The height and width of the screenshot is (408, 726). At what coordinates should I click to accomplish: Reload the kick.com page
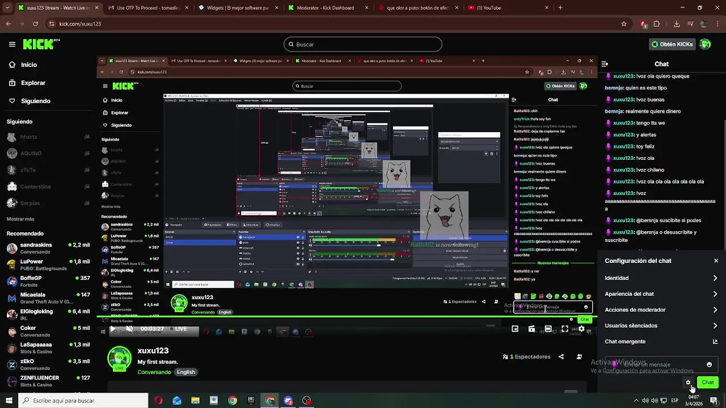pyautogui.click(x=35, y=24)
